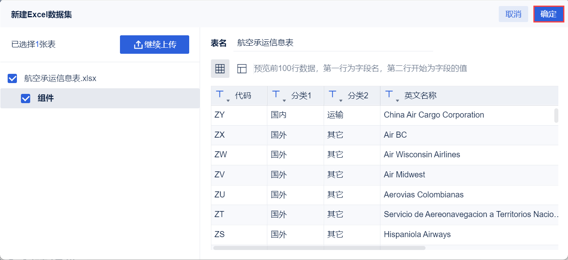Viewport: 568px width, 260px height.
Task: Open field type dropdown for 代码
Action: click(x=228, y=100)
